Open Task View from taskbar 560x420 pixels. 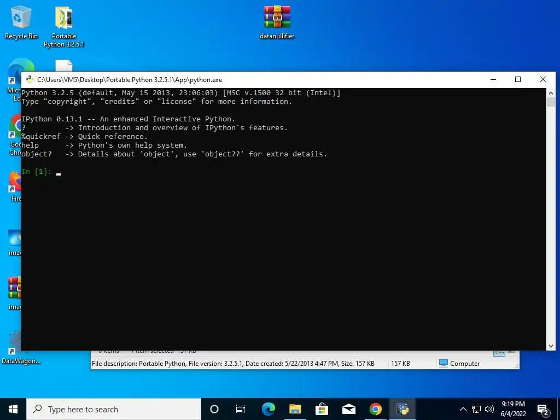(241, 409)
